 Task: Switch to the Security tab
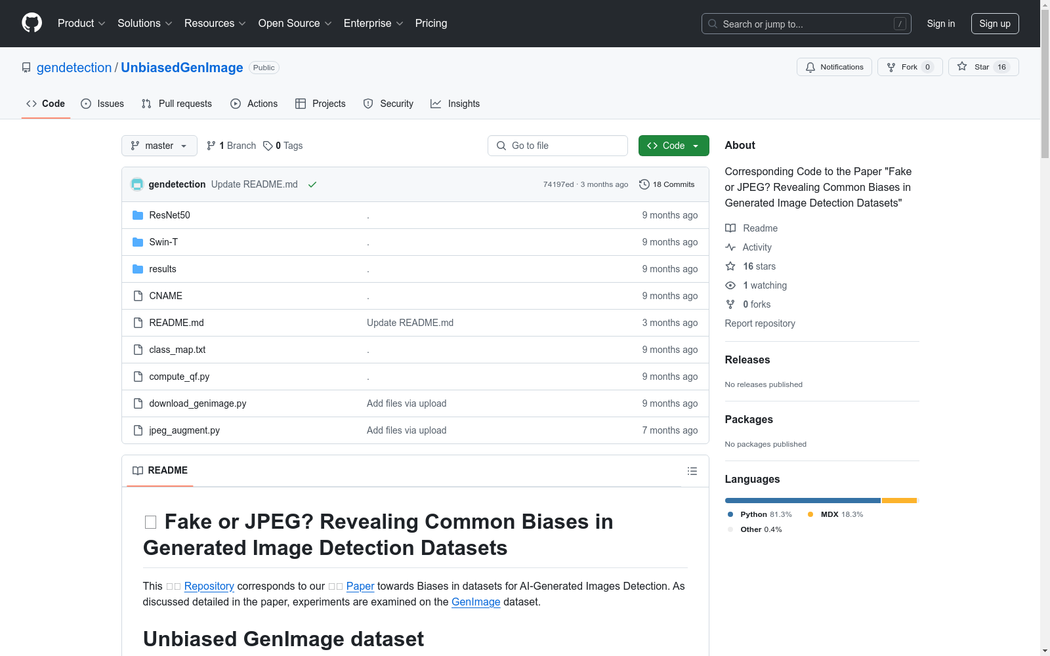pos(388,104)
